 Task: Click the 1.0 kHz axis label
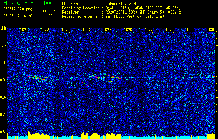(3, 63)
